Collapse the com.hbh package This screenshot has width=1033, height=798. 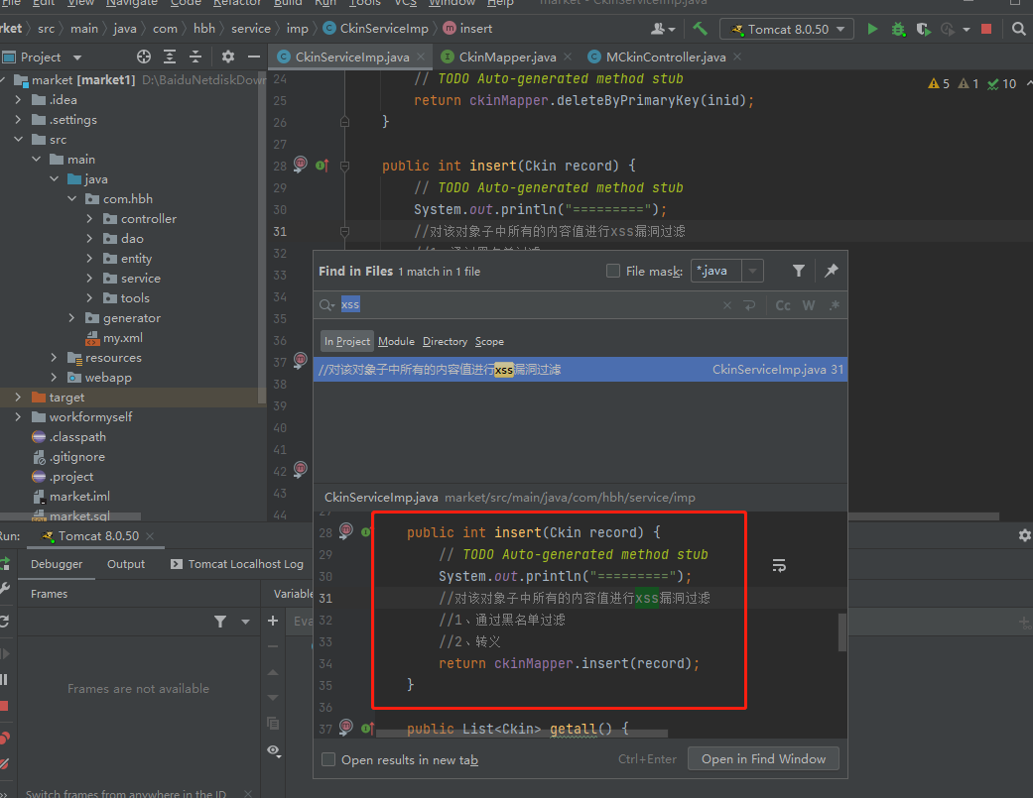tap(71, 198)
